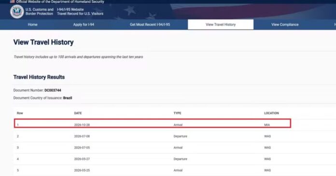336x176 pixels.
Task: Click Official Website of Homeland Security banner text
Action: tap(60, 2)
